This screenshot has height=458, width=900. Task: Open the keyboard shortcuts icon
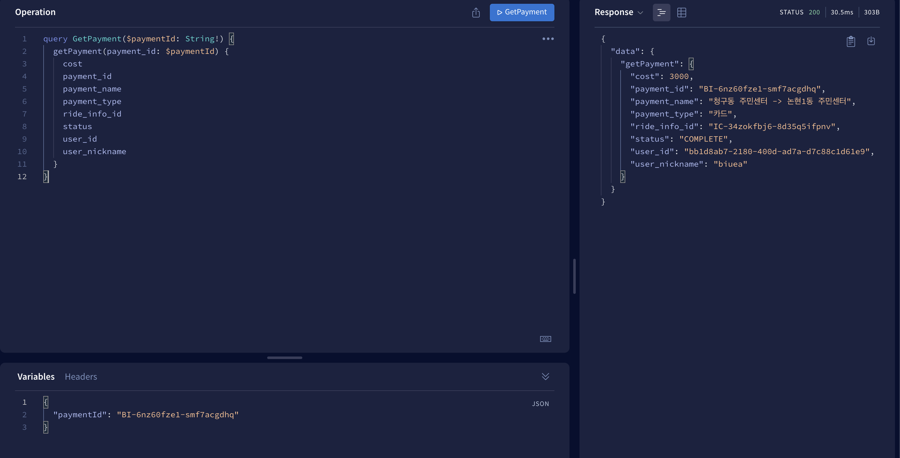[x=545, y=339]
